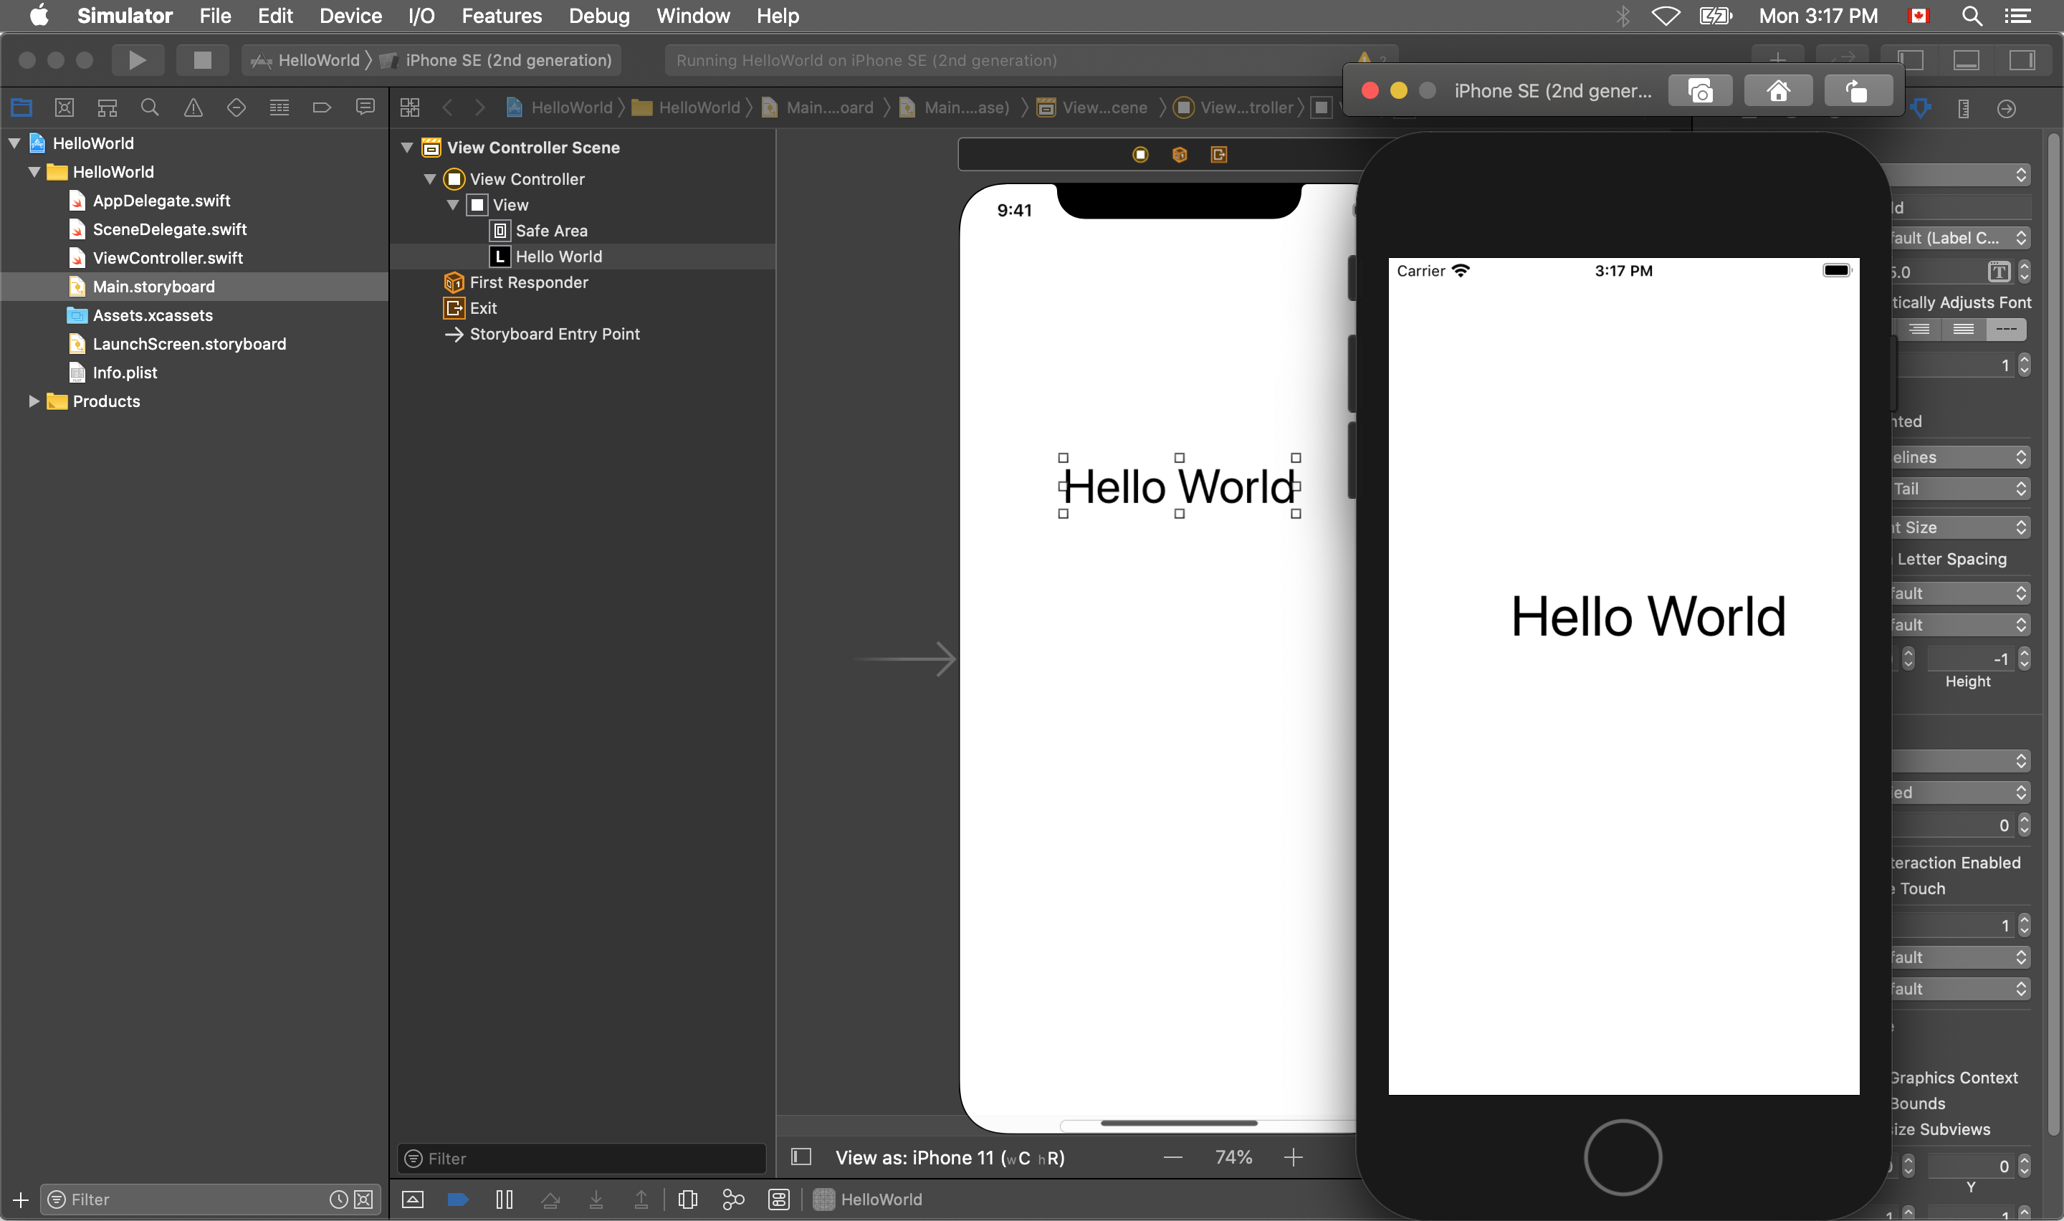Select the natural alignment (dashes) segment
The height and width of the screenshot is (1221, 2064).
pyautogui.click(x=2006, y=329)
